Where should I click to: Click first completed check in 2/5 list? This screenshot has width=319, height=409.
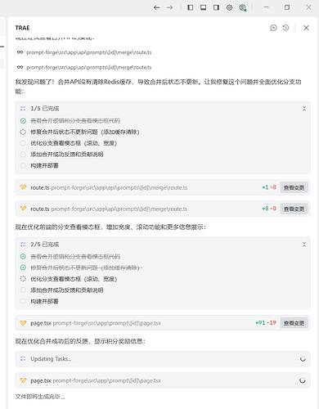(23, 257)
